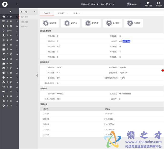Click the 系统 grid icon in sidebar
This screenshot has height=149, width=164.
pyautogui.click(x=4, y=21)
